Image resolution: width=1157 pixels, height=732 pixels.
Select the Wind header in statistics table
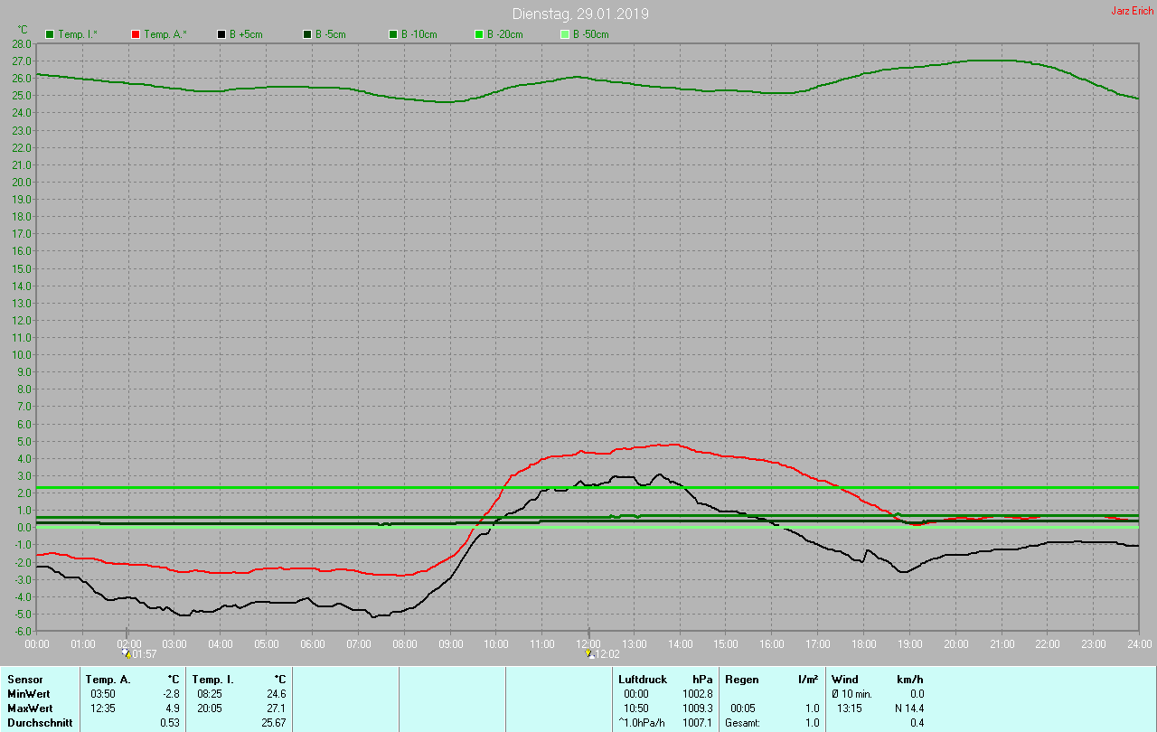pos(845,679)
